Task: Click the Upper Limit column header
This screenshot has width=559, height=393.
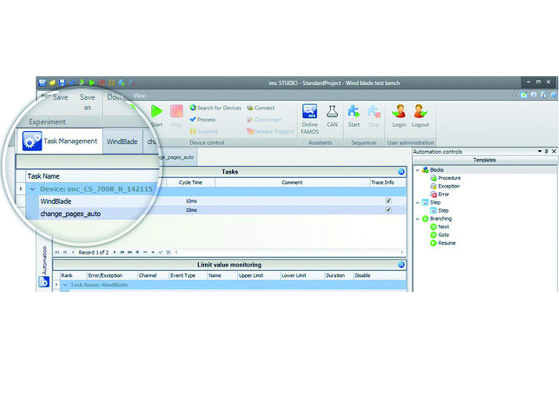Action: point(251,276)
